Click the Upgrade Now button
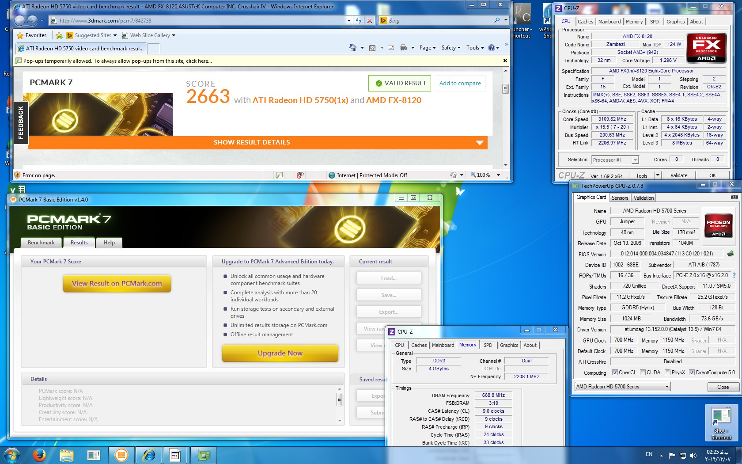 (280, 353)
